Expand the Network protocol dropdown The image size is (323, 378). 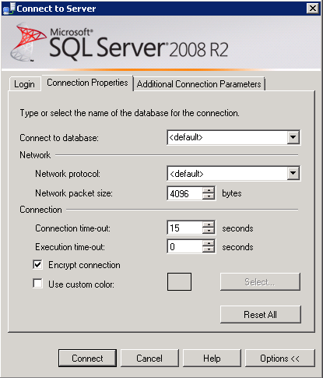pyautogui.click(x=293, y=173)
